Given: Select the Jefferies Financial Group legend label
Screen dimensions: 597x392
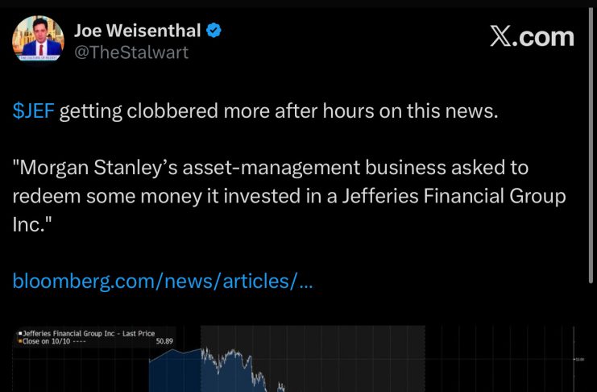Looking at the screenshot, I should 89,332.
